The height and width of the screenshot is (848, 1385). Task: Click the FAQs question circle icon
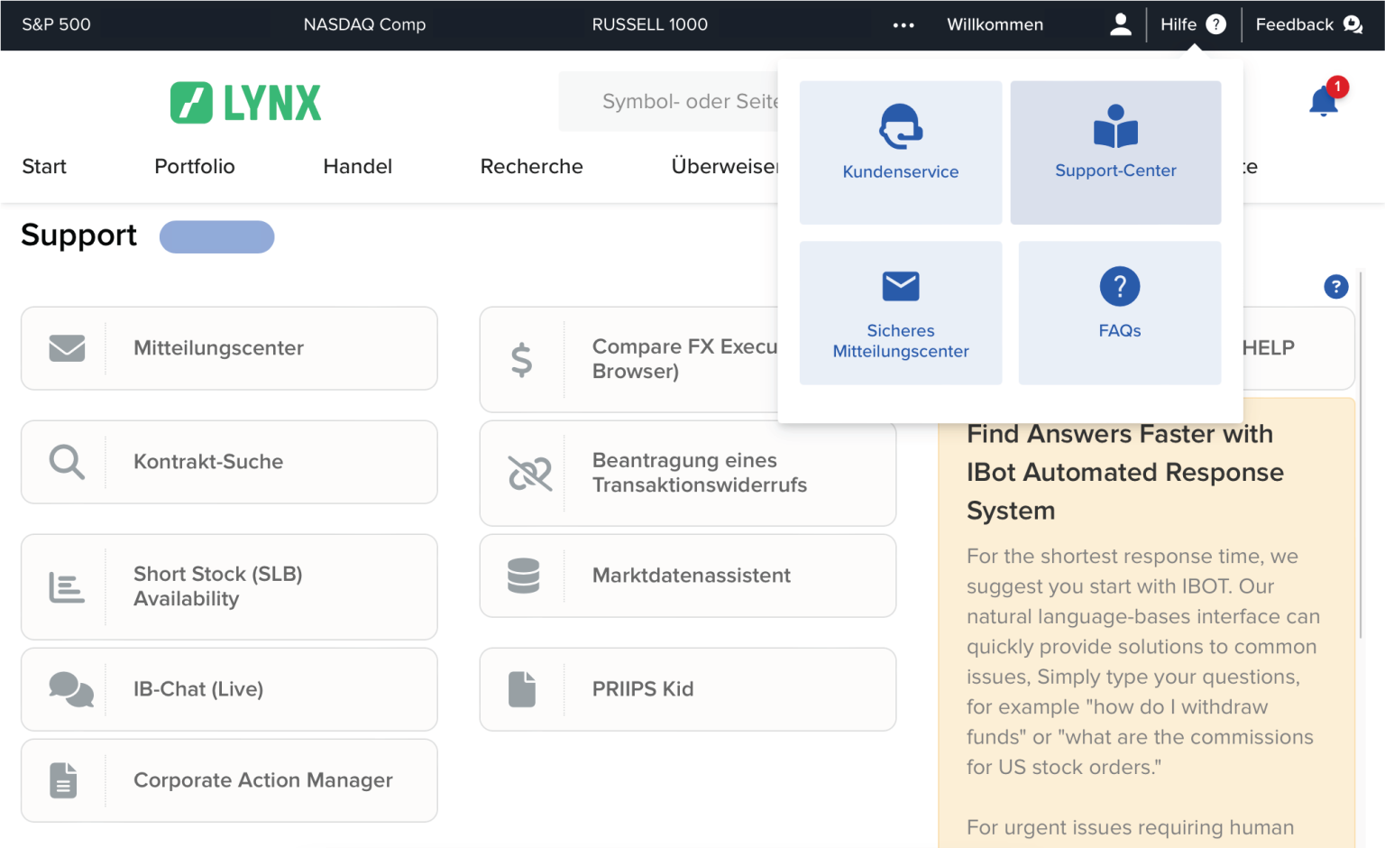coord(1120,287)
